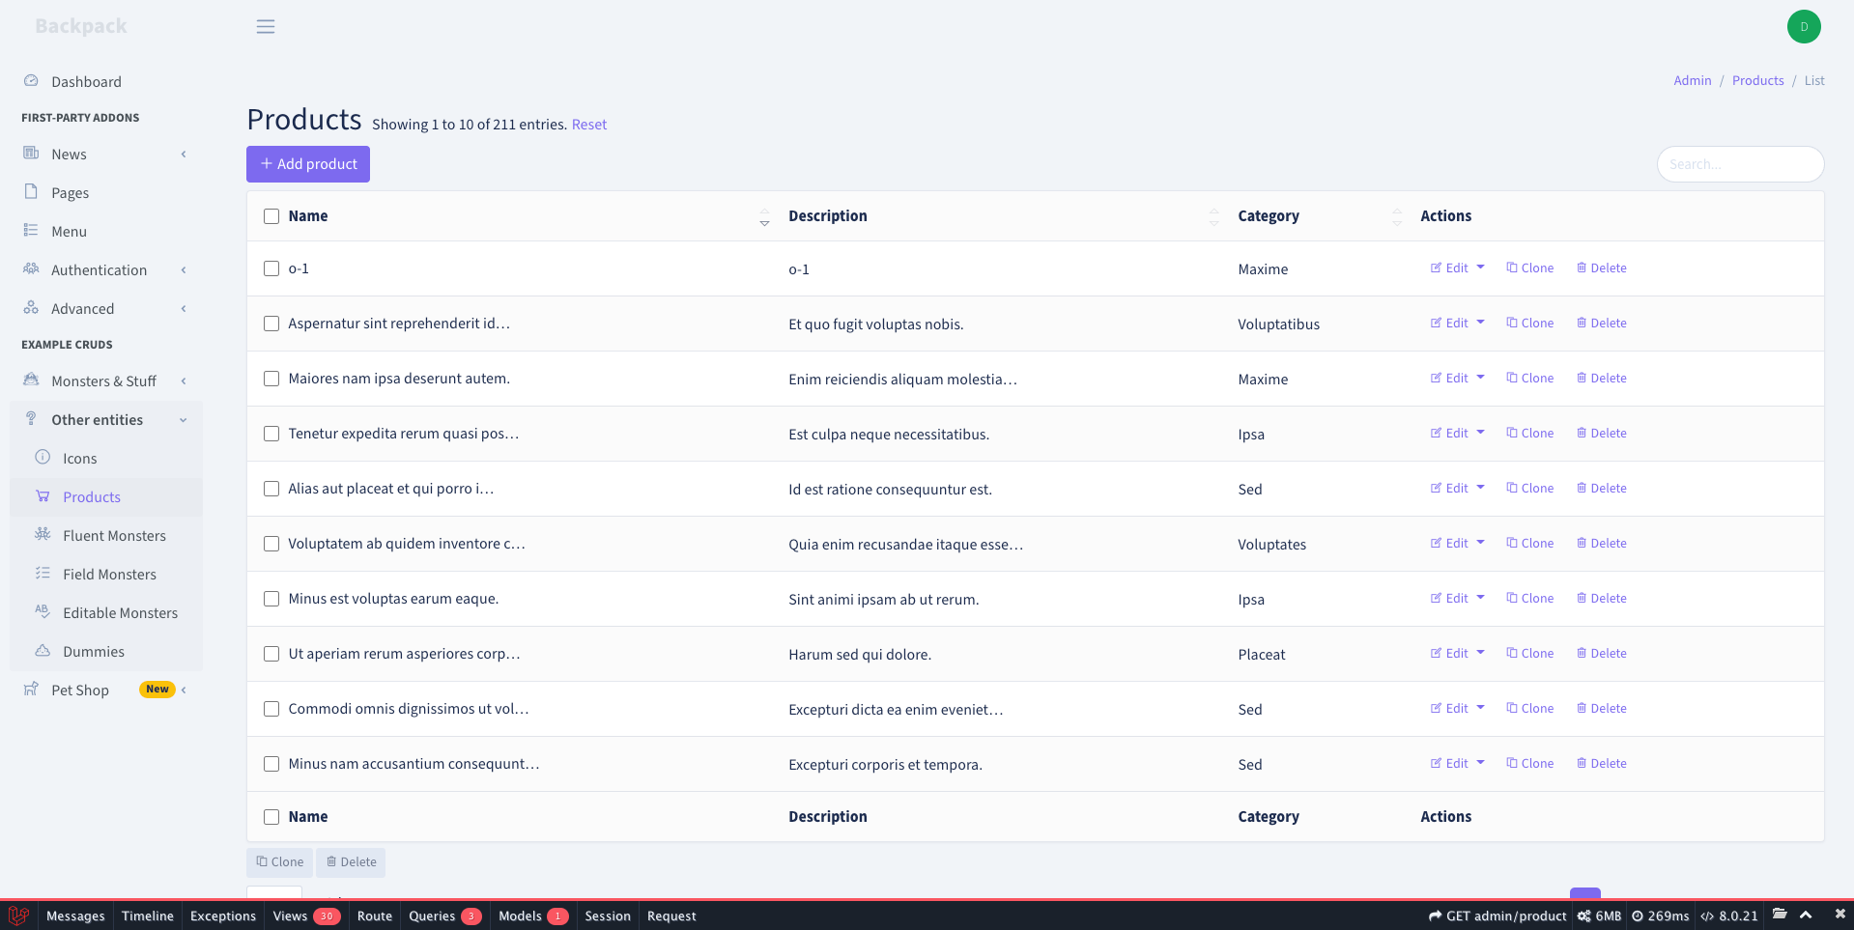Viewport: 1854px width, 930px height.
Task: Check the Ut aperiam rerum row
Action: click(271, 654)
